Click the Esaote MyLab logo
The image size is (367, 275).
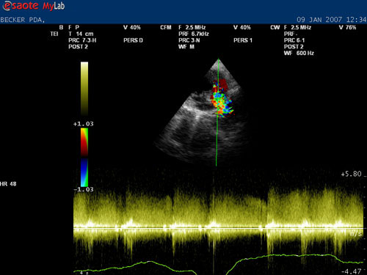(x=34, y=6)
